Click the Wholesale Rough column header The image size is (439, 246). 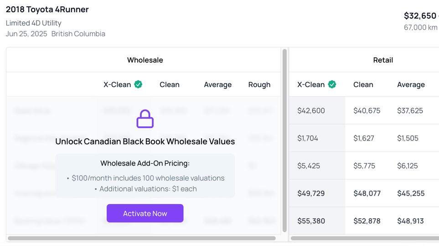(x=259, y=85)
